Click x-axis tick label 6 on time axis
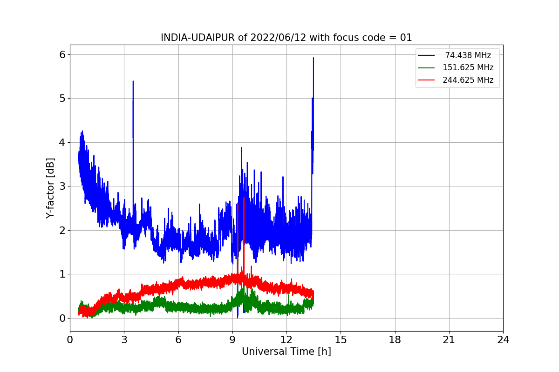Viewport: 559px width, 372px height. pos(178,340)
